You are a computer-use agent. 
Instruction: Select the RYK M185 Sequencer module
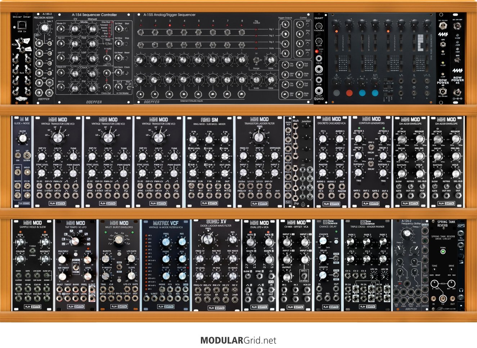point(382,59)
